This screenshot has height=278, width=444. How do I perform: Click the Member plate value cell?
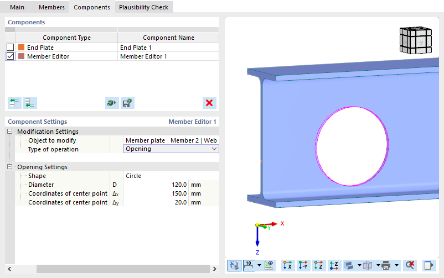(x=146, y=140)
